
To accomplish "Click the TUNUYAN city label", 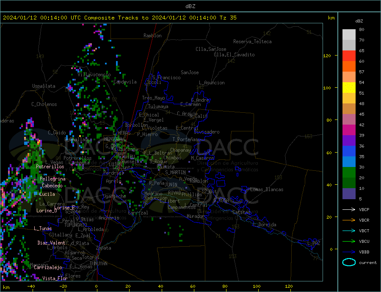I will (x=98, y=264).
